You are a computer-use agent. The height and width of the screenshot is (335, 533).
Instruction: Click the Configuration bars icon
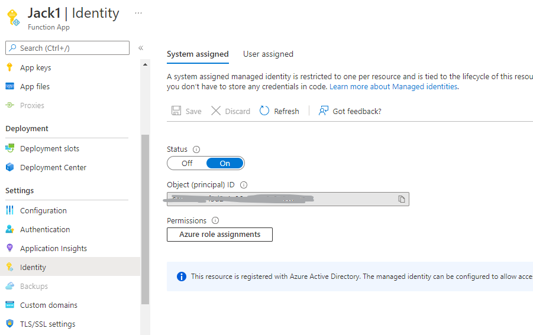(x=9, y=210)
